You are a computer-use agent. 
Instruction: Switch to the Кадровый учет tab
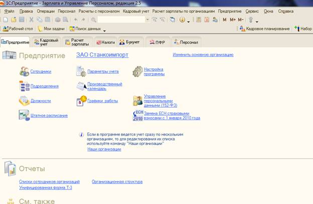47,42
